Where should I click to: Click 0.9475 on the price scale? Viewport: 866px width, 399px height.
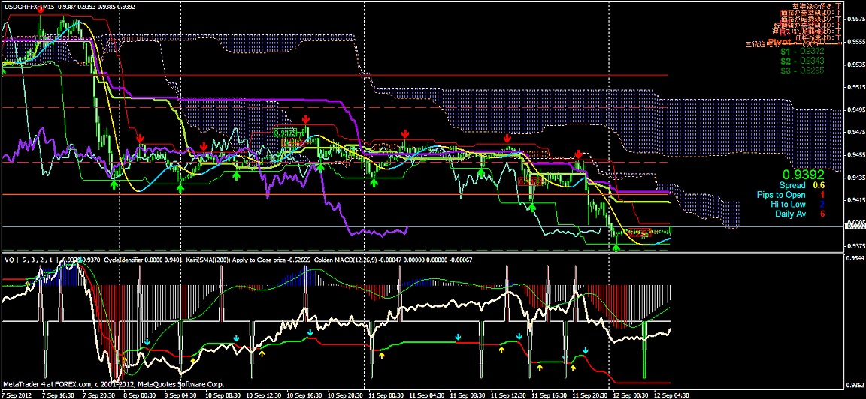(855, 132)
